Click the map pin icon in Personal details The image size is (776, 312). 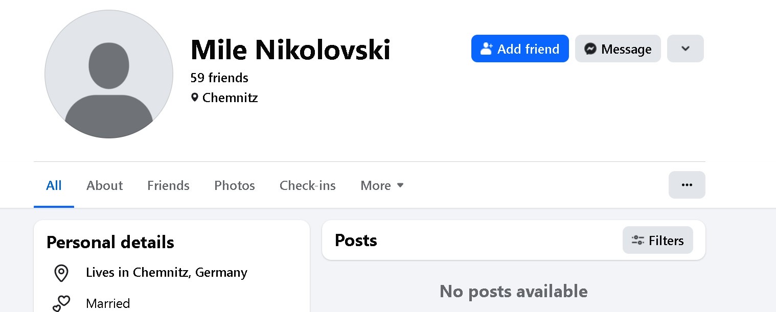click(x=61, y=273)
